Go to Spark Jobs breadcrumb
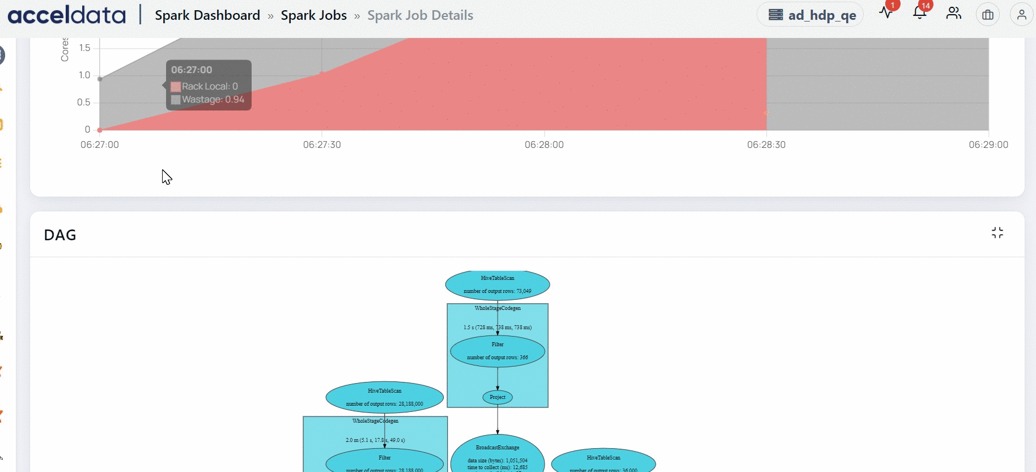This screenshot has height=472, width=1036. click(x=314, y=15)
